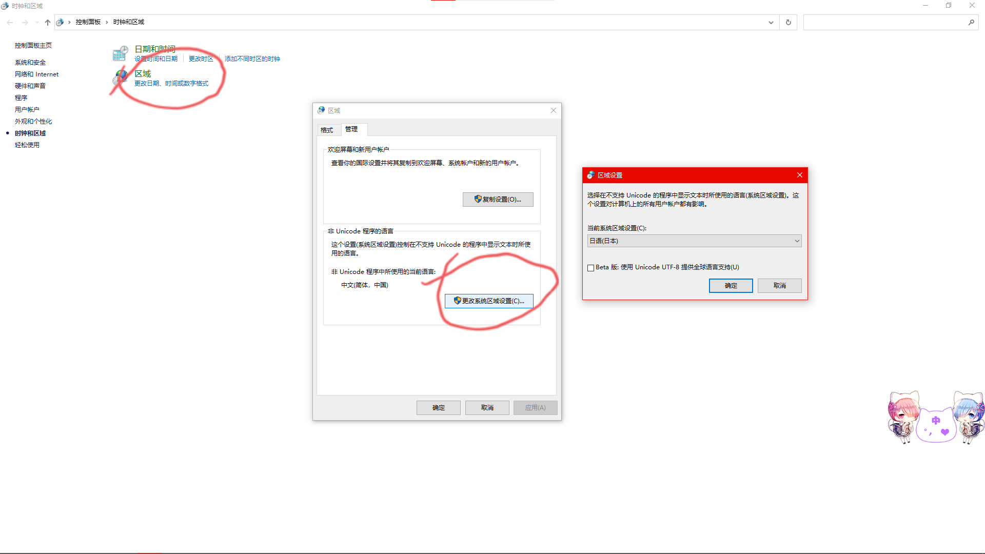
Task: Click 复制设置 button
Action: [498, 200]
